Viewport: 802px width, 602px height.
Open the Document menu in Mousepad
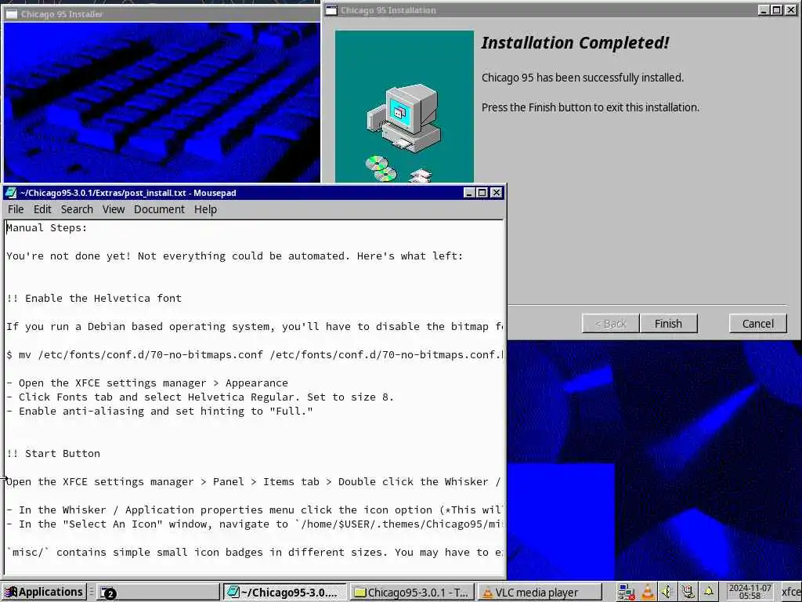(159, 209)
